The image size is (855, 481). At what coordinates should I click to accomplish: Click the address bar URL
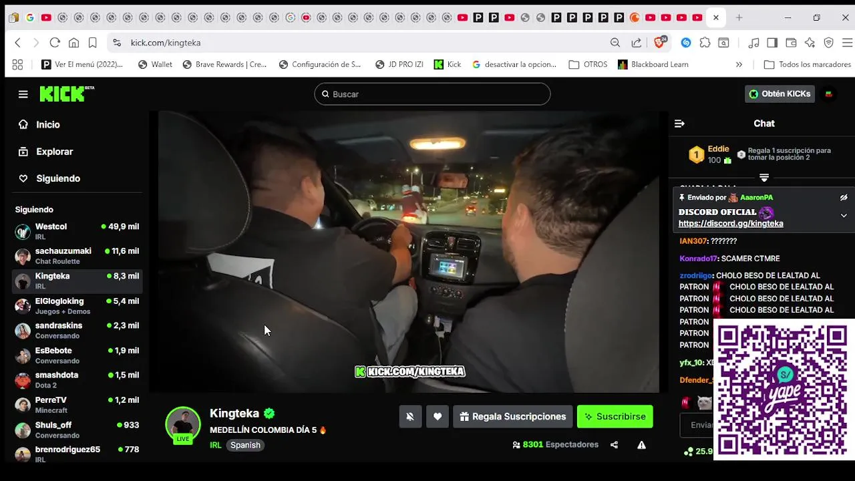[x=166, y=43]
